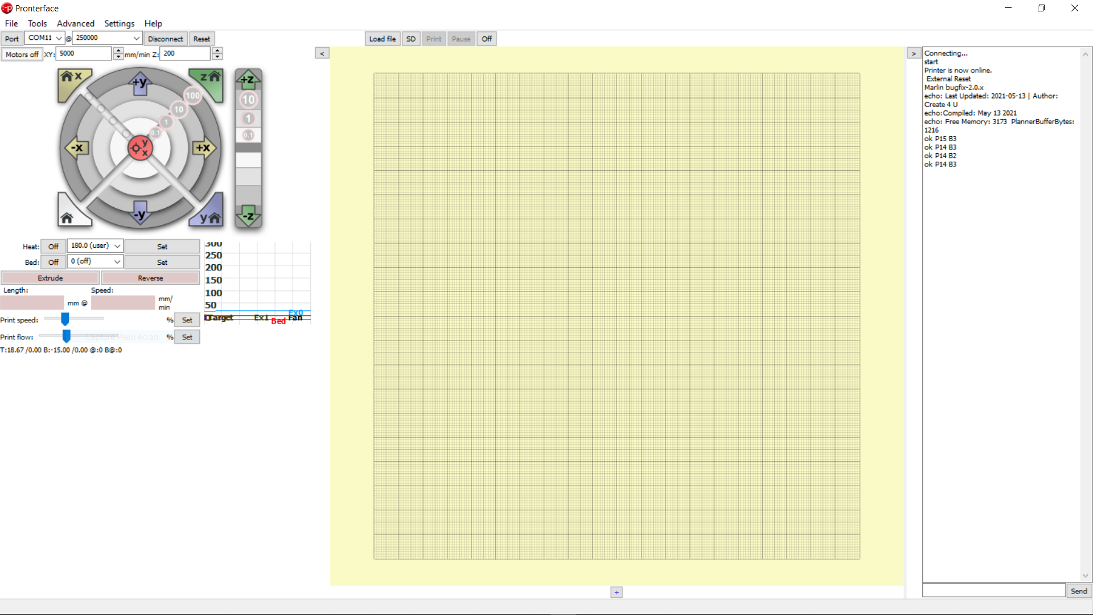Click the Port button
The height and width of the screenshot is (615, 1093).
(x=12, y=39)
